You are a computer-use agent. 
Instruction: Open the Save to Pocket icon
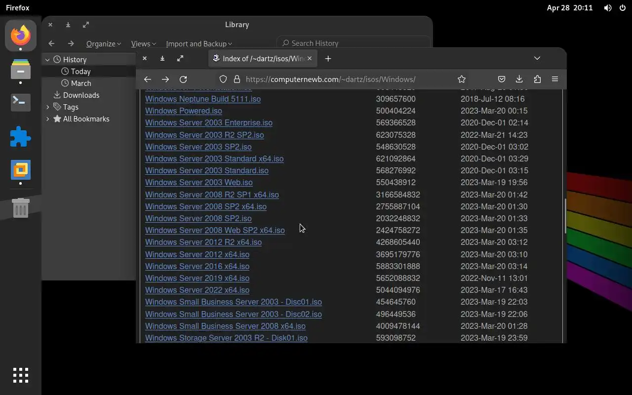pos(501,79)
